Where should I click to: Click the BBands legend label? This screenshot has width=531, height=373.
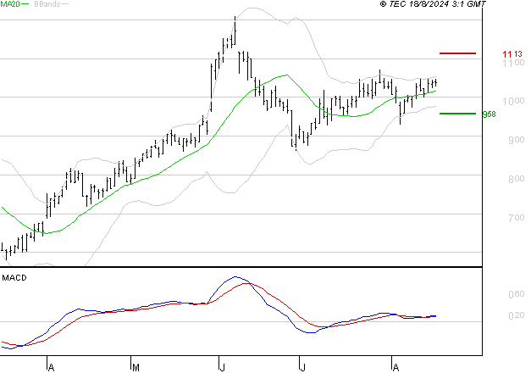coord(47,4)
